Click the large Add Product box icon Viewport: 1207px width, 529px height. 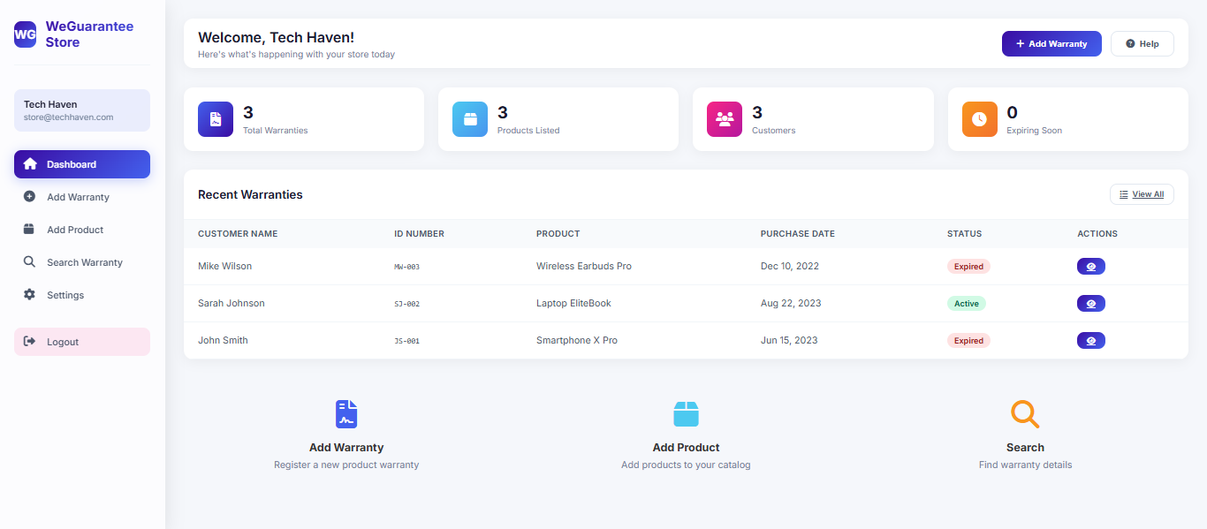click(x=686, y=413)
